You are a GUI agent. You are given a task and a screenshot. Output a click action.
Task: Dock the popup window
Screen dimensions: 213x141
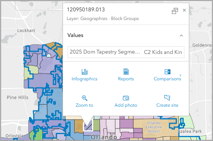pyautogui.click(x=175, y=11)
